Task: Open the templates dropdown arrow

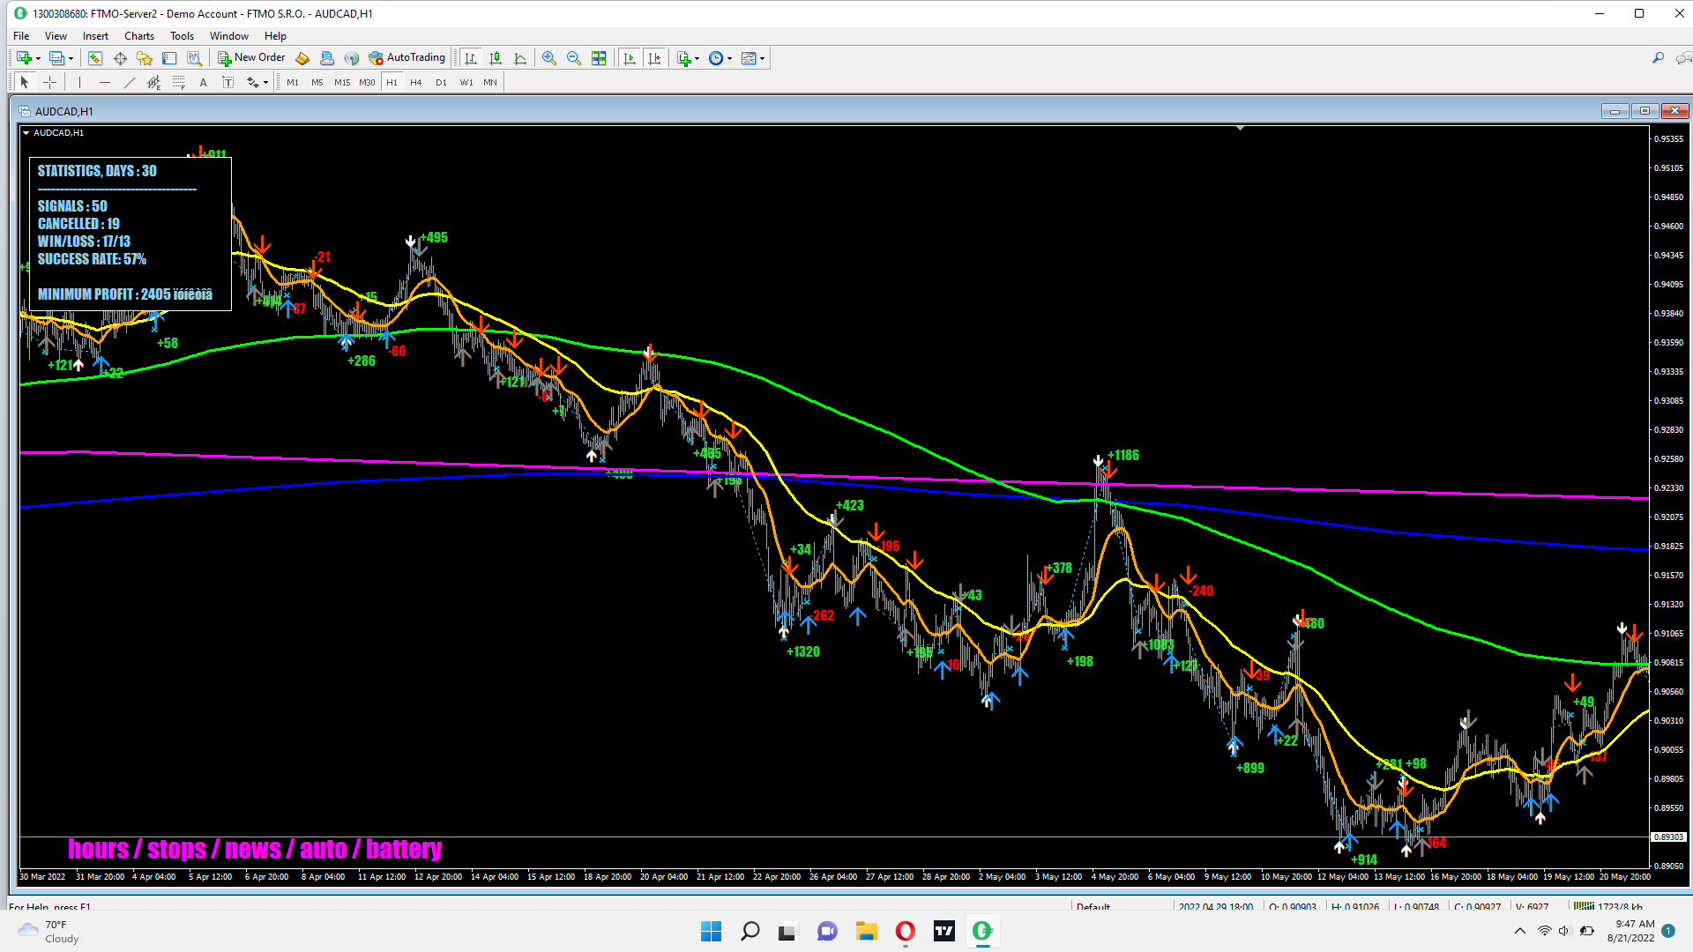Action: coord(762,59)
